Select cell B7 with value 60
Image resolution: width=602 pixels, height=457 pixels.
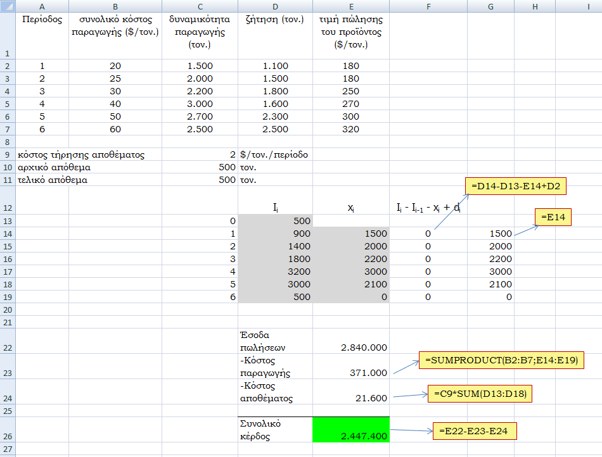(115, 129)
